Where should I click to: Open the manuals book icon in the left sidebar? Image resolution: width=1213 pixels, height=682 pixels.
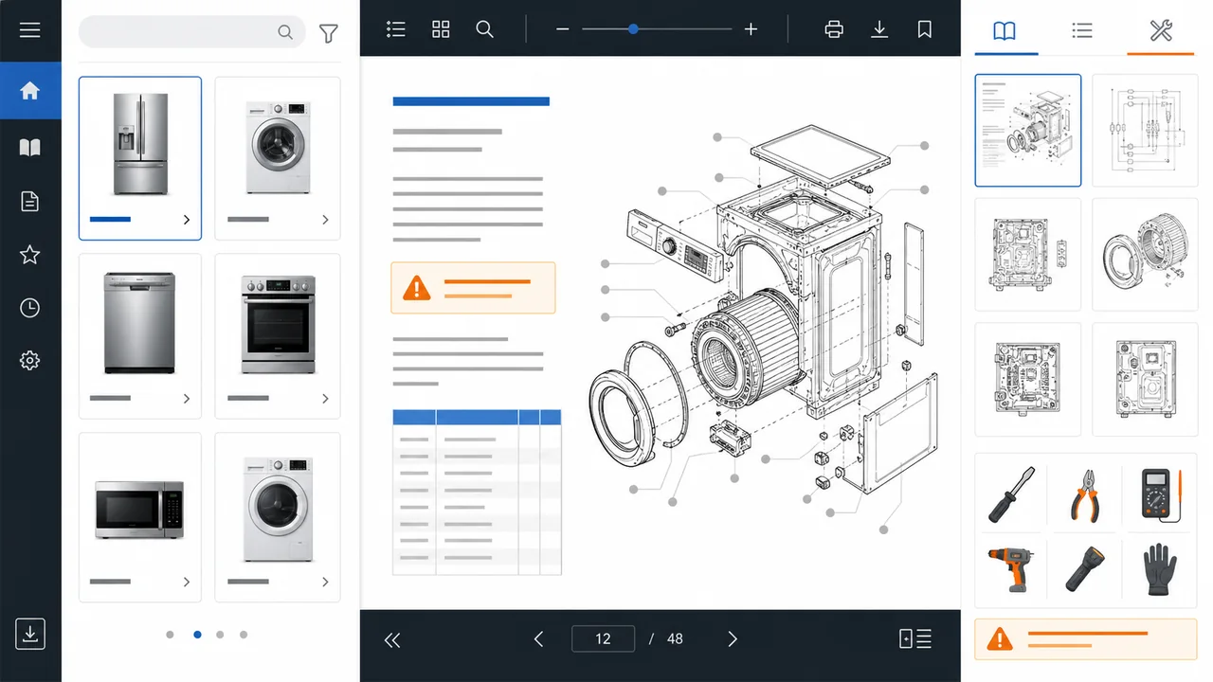(30, 148)
